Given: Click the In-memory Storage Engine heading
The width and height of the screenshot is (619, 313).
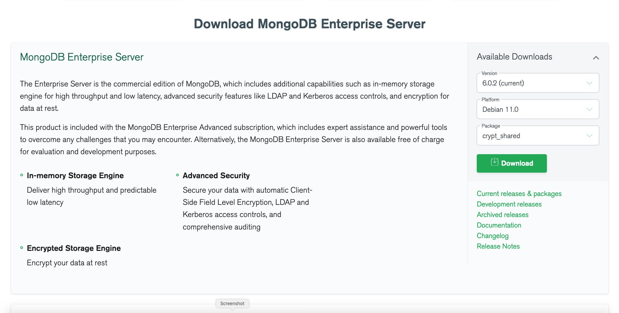Looking at the screenshot, I should click(x=75, y=176).
